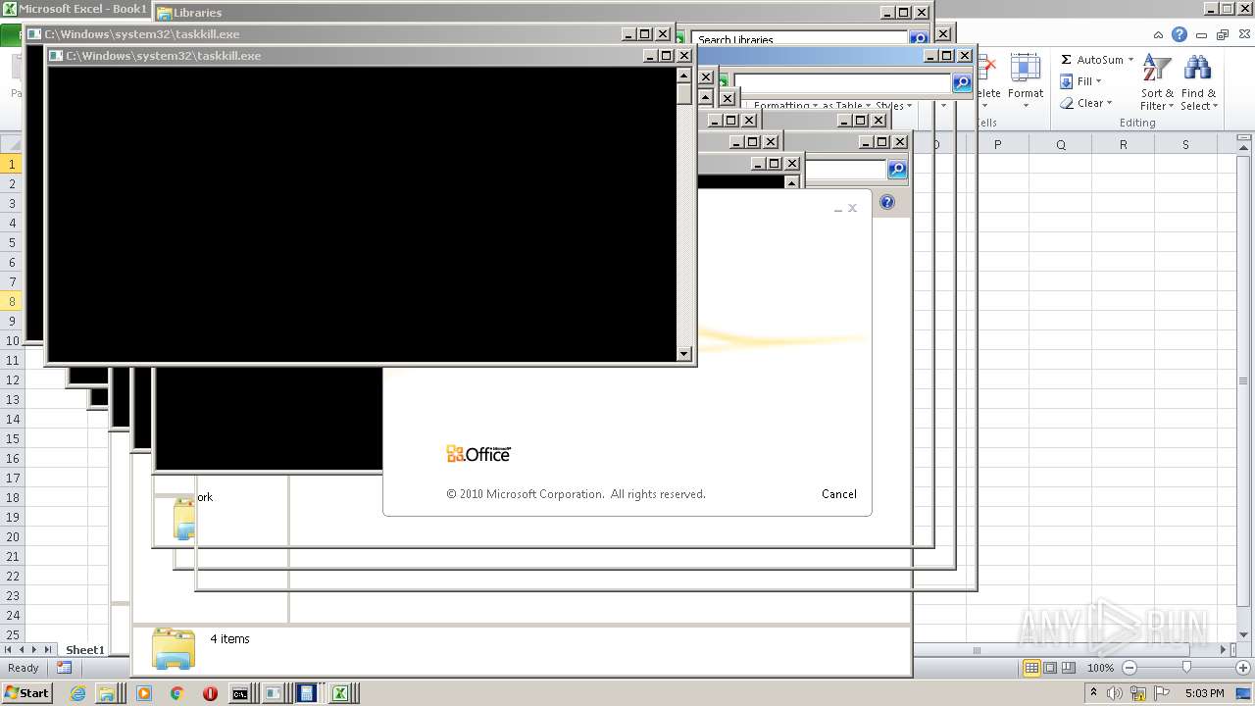Click the taskkill console scrollbar down arrow

684,354
